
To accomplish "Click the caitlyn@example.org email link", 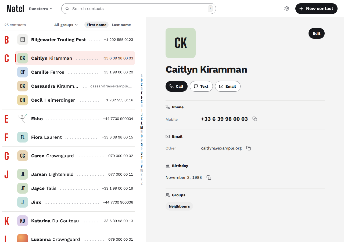I will coord(221,148).
